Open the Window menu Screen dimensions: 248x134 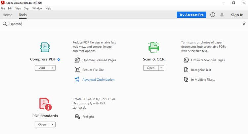(x=37, y=8)
